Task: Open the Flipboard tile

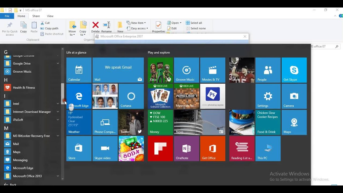Action: point(160,149)
